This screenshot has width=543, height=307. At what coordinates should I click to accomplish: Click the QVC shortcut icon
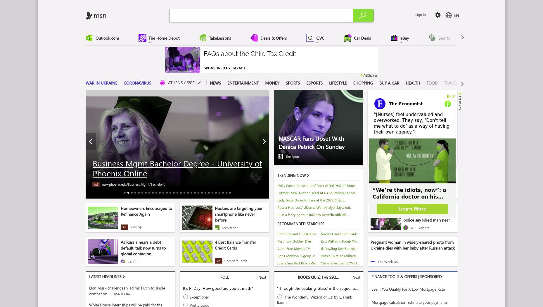(310, 38)
